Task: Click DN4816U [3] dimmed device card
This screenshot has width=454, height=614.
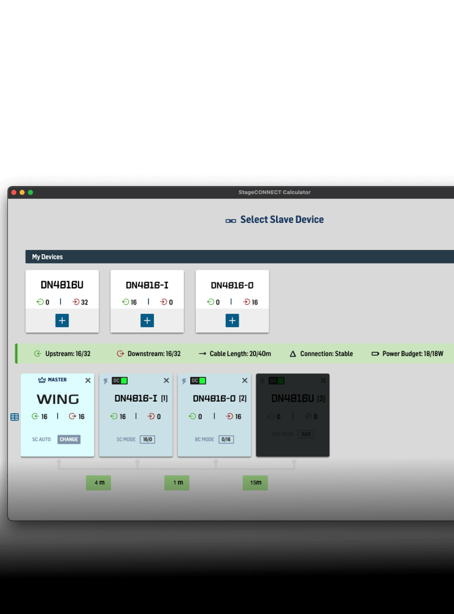Action: pyautogui.click(x=293, y=415)
